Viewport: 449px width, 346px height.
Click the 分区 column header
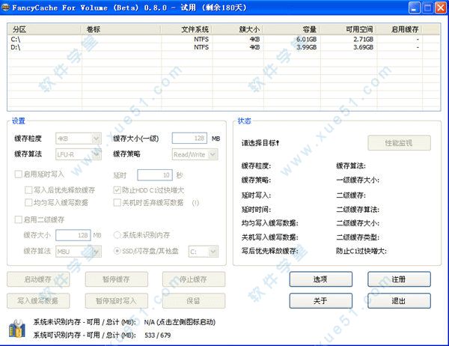click(45, 29)
